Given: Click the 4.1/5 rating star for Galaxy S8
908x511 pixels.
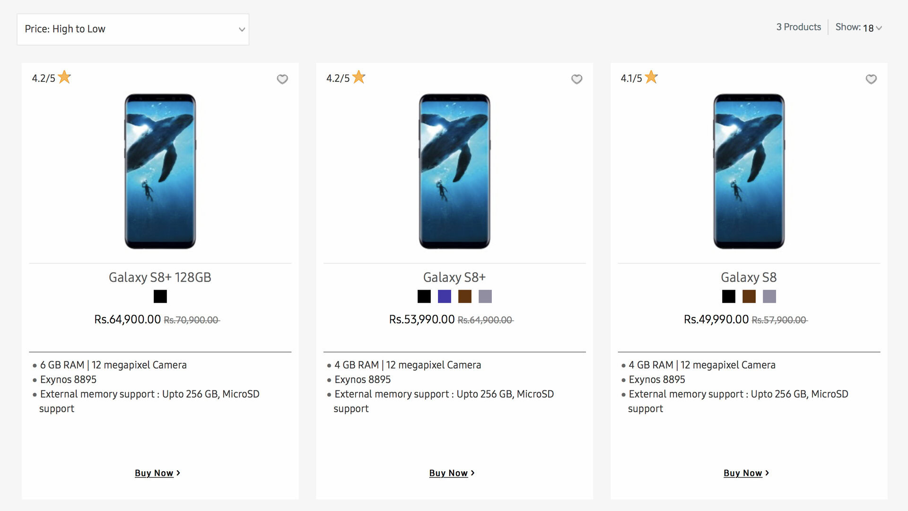Looking at the screenshot, I should tap(651, 77).
